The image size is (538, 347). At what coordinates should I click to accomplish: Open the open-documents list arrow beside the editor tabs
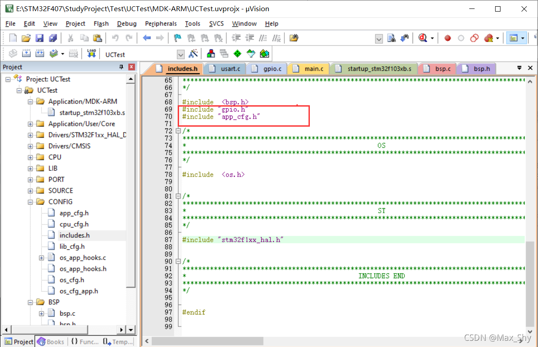519,68
